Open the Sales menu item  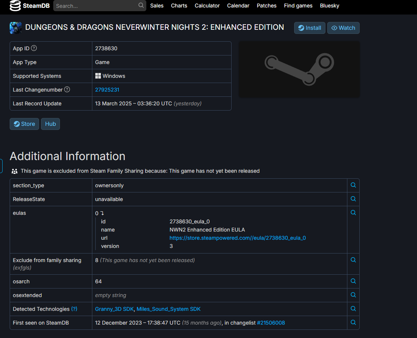(x=157, y=6)
